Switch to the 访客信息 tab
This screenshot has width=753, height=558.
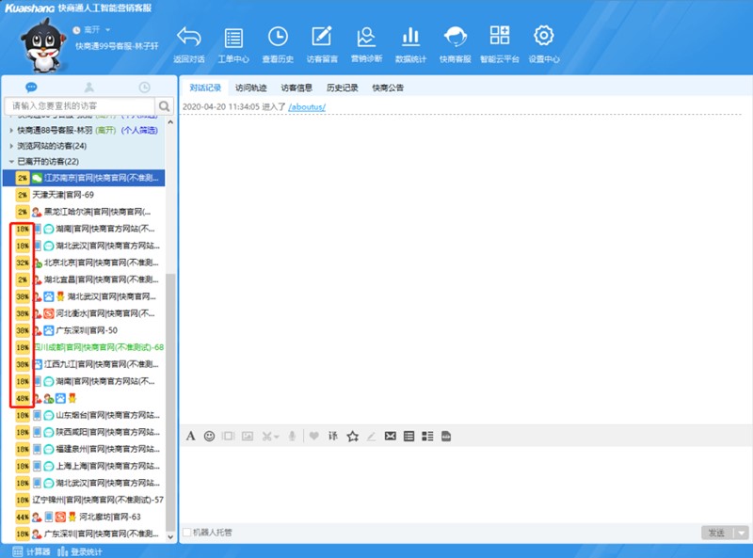point(296,88)
